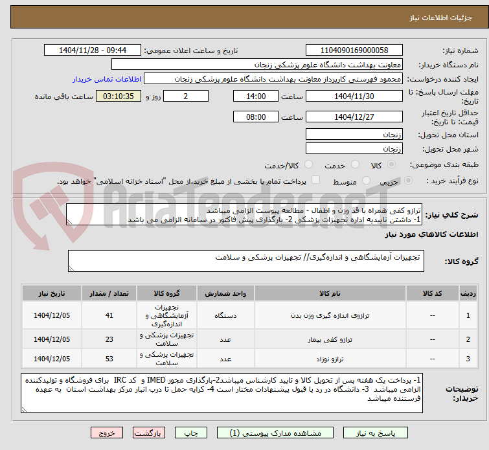Click the countdown timer 03:10:35
This screenshot has height=450, width=489.
pyautogui.click(x=119, y=96)
